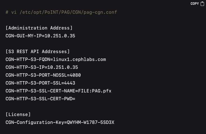Click the CGN-Configuration-Key line
The height and width of the screenshot is (134, 206).
click(60, 122)
